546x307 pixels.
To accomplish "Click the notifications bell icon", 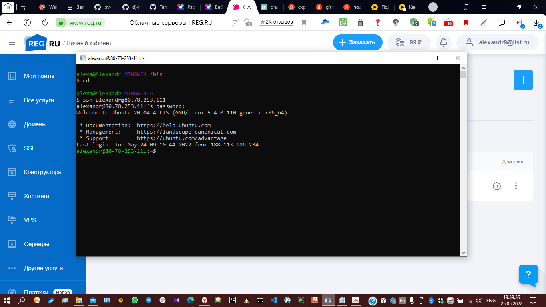I will click(443, 42).
